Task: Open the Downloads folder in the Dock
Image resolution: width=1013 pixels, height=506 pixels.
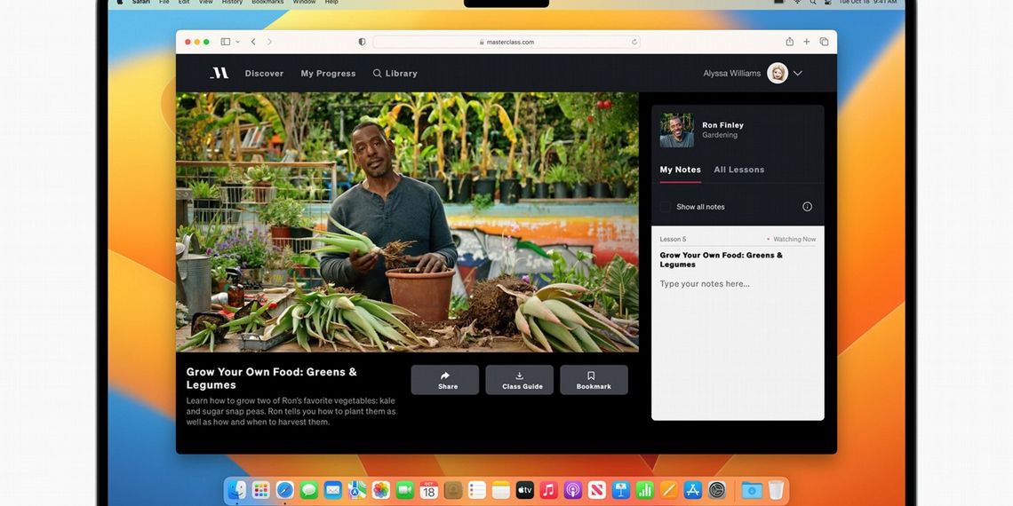Action: point(752,490)
